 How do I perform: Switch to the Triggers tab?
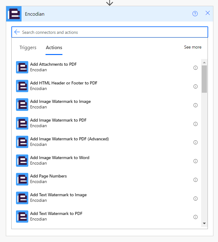click(28, 48)
